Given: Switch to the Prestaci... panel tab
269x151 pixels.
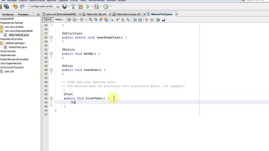Looking at the screenshot, I should click(24, 14).
